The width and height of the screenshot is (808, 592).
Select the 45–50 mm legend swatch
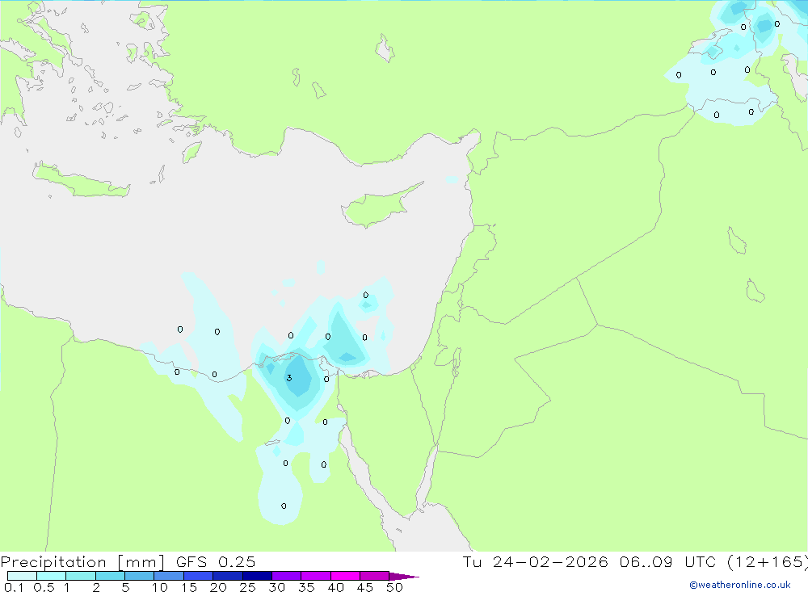(x=374, y=576)
